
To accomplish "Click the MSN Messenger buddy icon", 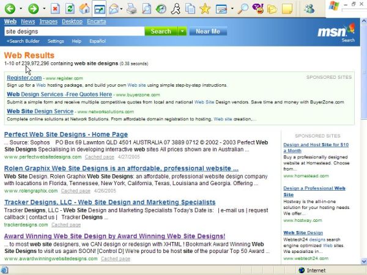I will pos(310,9).
